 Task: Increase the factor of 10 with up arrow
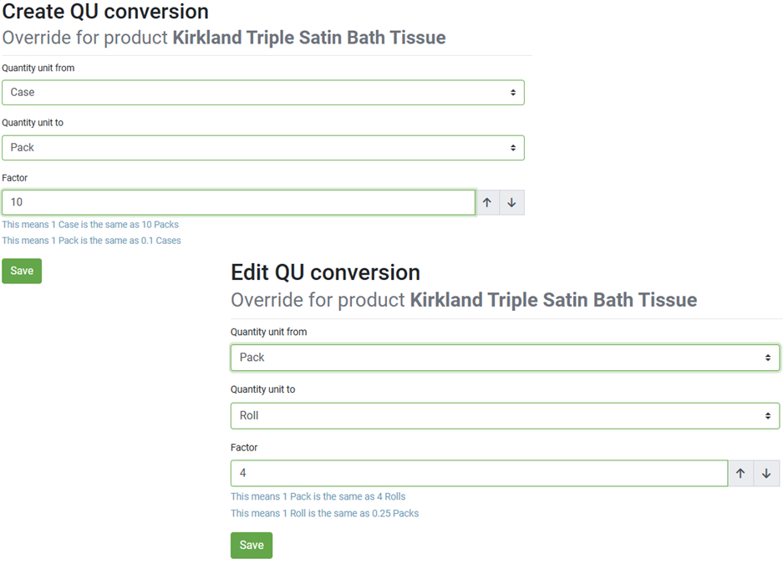pos(487,202)
